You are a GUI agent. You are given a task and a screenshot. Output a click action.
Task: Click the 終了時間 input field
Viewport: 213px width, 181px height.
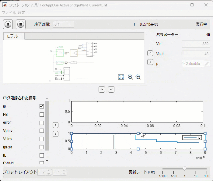pos(64,24)
